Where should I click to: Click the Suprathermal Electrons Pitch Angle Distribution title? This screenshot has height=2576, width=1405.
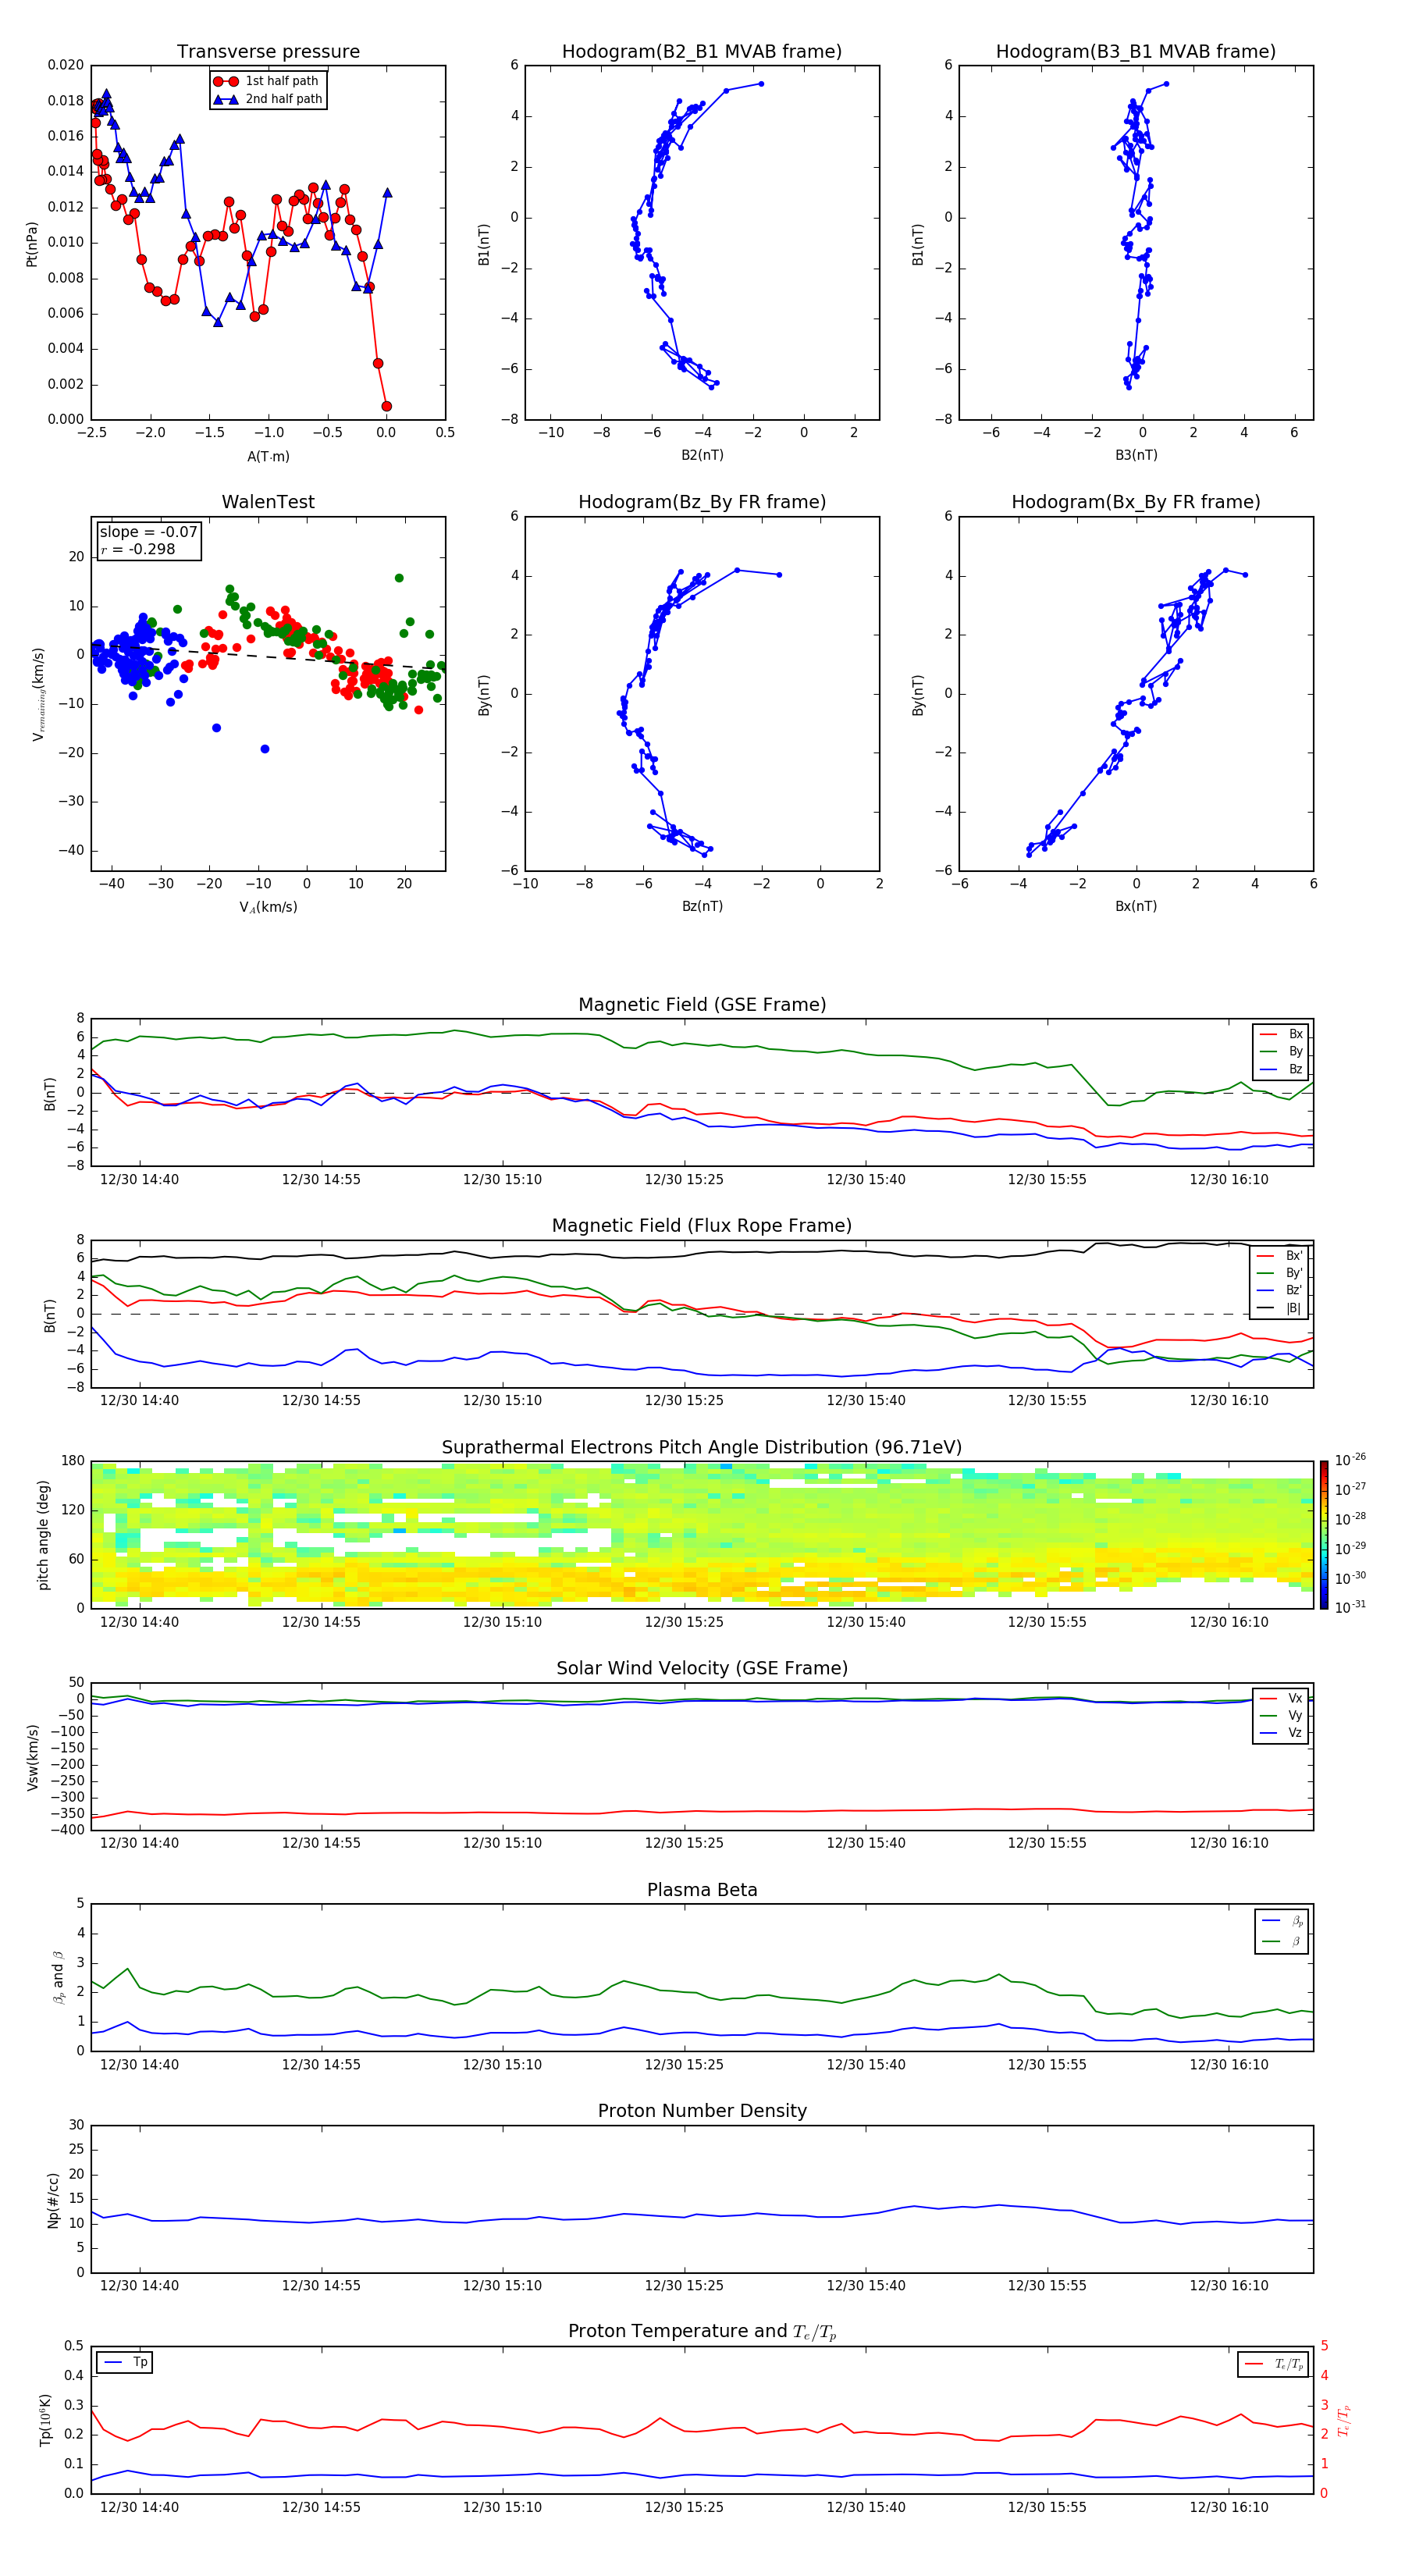pyautogui.click(x=702, y=1448)
